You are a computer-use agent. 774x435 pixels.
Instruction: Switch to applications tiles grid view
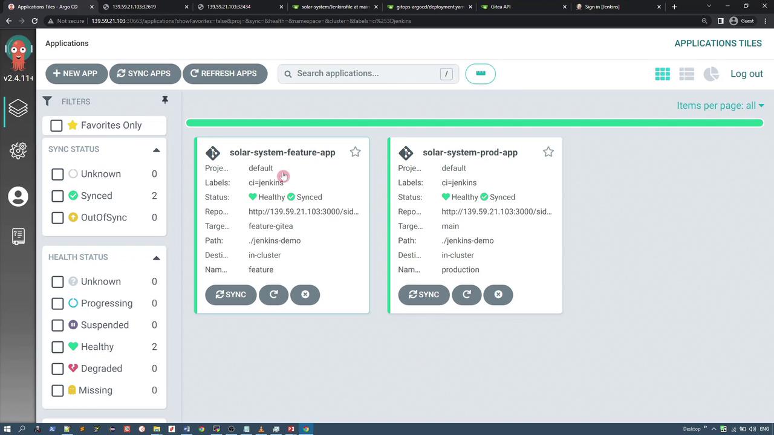click(662, 74)
